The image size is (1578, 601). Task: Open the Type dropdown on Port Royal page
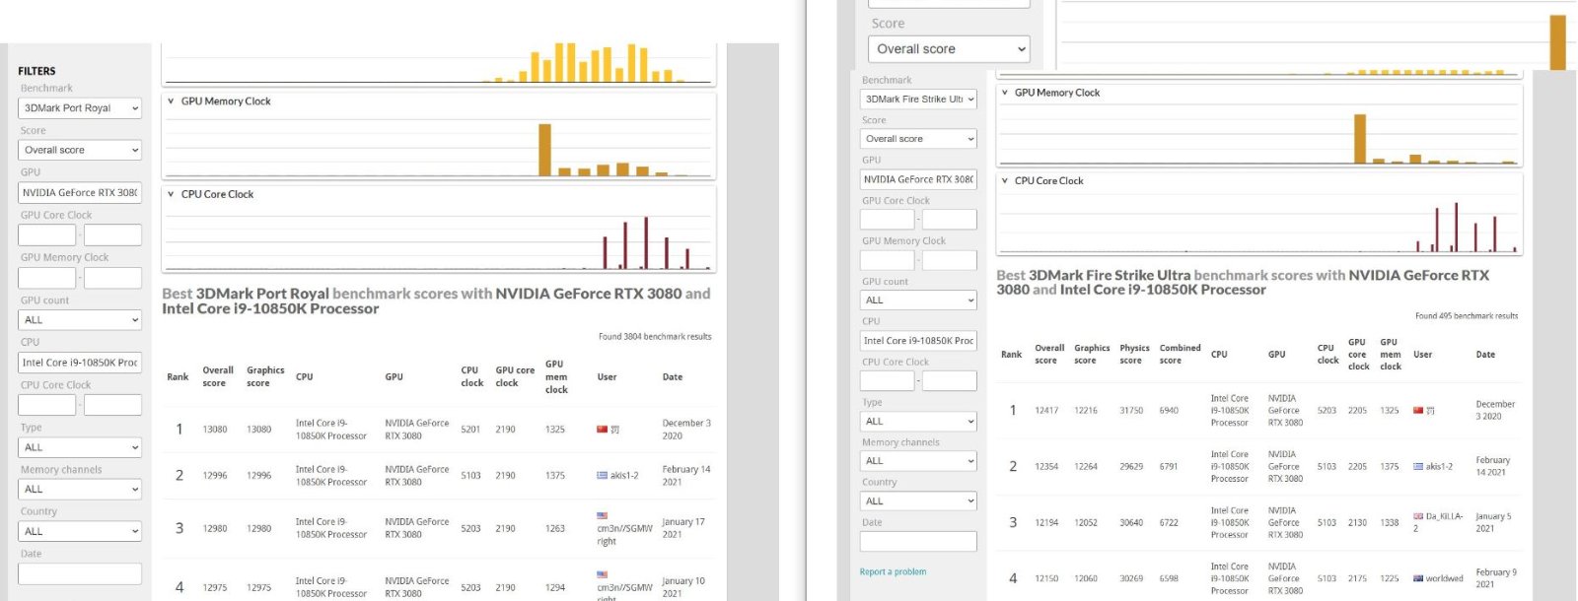click(x=80, y=447)
